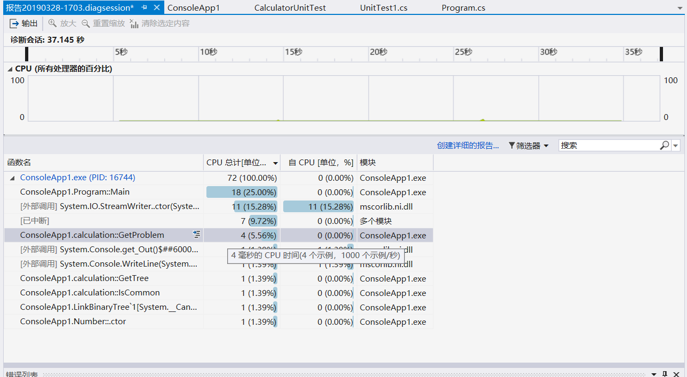
Task: Click the magnifier icon in the search box
Action: [665, 145]
